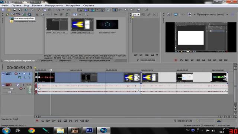Screen dimensions: 238x134
Task: Switch to the Проводник tab
Action: pos(46,61)
